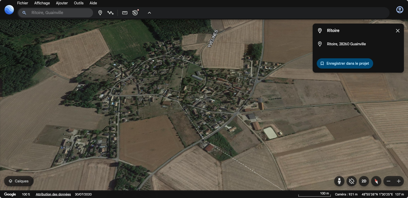Open the account profile icon
Image resolution: width=408 pixels, height=198 pixels.
(x=400, y=10)
